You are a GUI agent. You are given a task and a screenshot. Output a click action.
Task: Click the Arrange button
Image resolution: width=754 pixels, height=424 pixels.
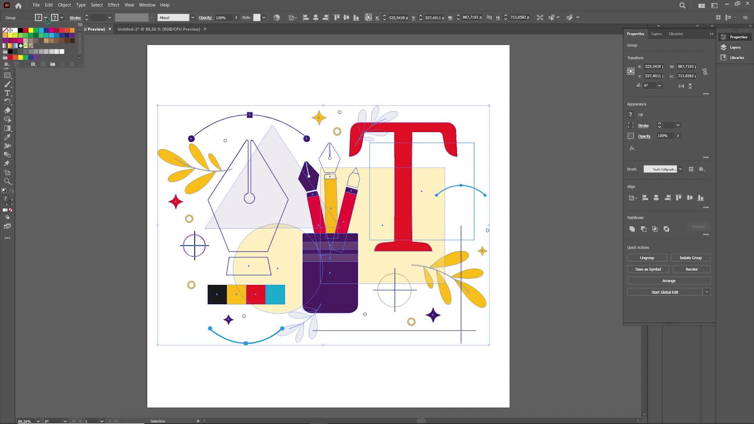click(669, 281)
